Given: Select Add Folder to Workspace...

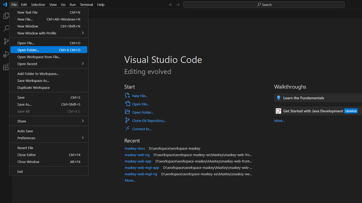Looking at the screenshot, I should [49, 74].
